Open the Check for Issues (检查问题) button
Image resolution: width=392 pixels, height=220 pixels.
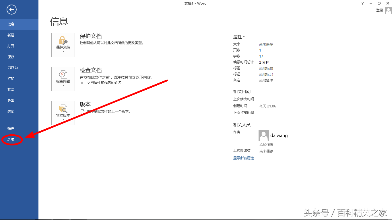(x=63, y=79)
